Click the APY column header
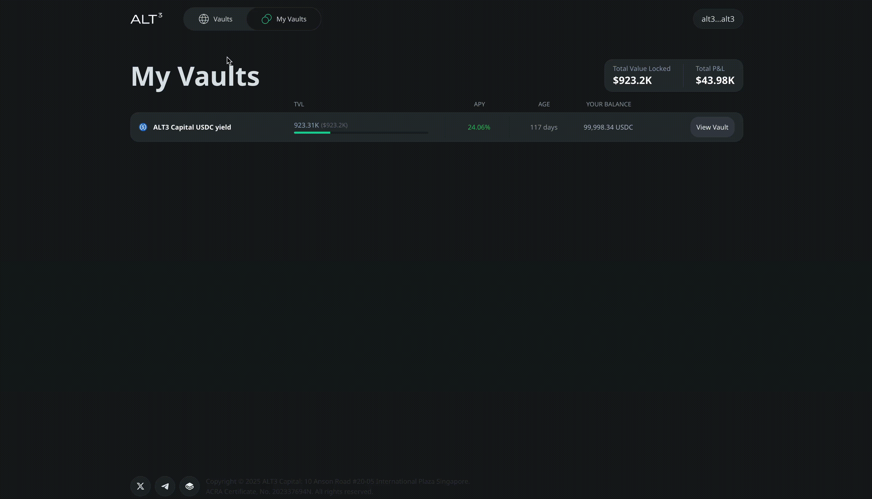This screenshot has width=872, height=499. [x=479, y=104]
